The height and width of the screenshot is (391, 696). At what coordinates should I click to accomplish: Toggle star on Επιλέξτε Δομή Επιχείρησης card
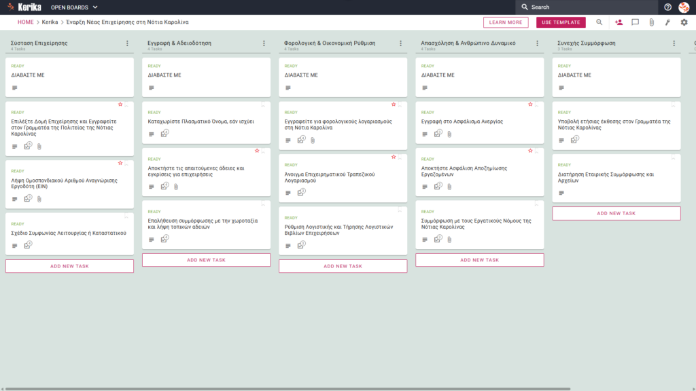pos(120,105)
